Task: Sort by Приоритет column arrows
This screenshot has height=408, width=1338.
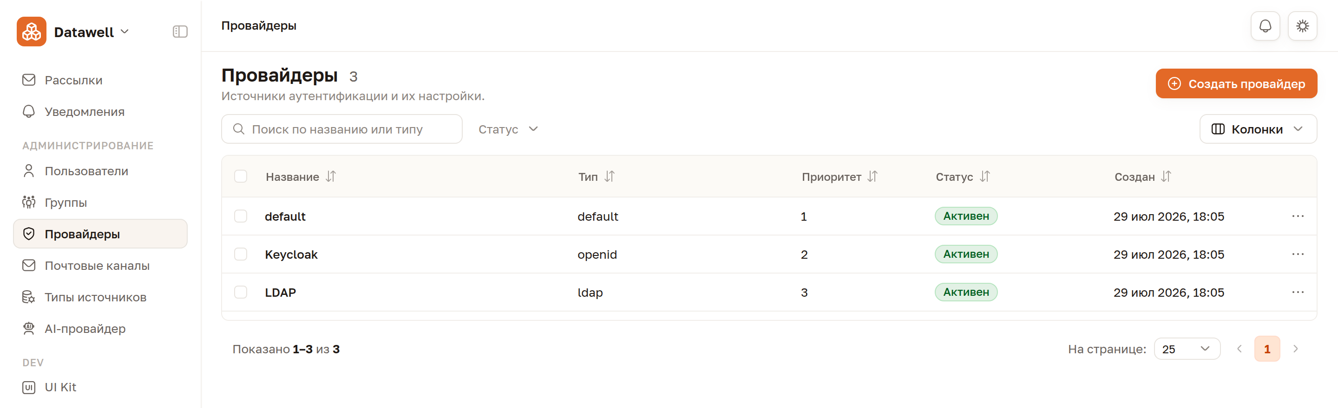Action: pyautogui.click(x=872, y=177)
